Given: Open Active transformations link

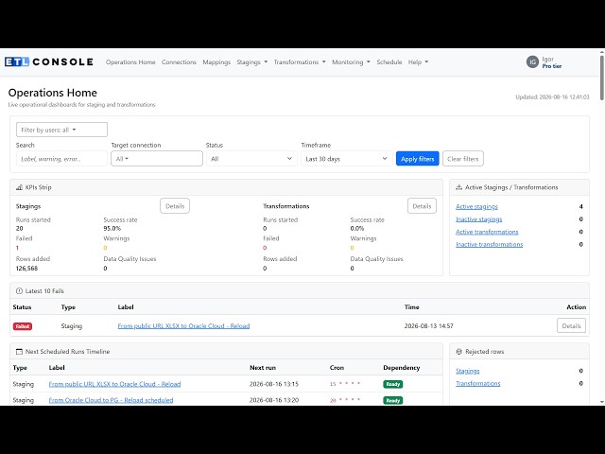Looking at the screenshot, I should [487, 232].
